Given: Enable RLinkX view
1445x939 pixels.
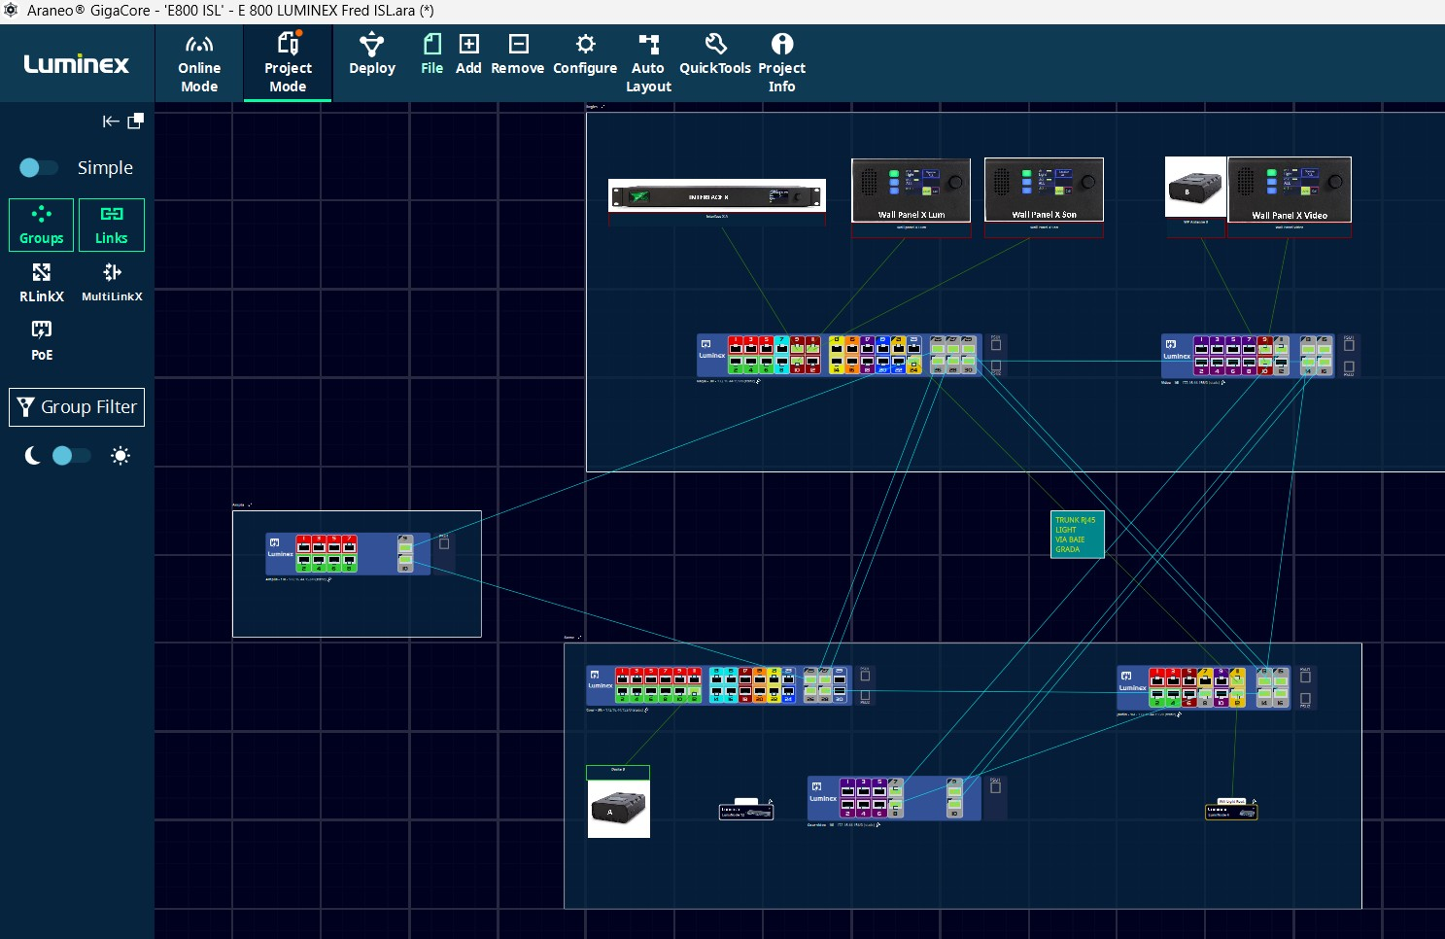Looking at the screenshot, I should (x=42, y=282).
